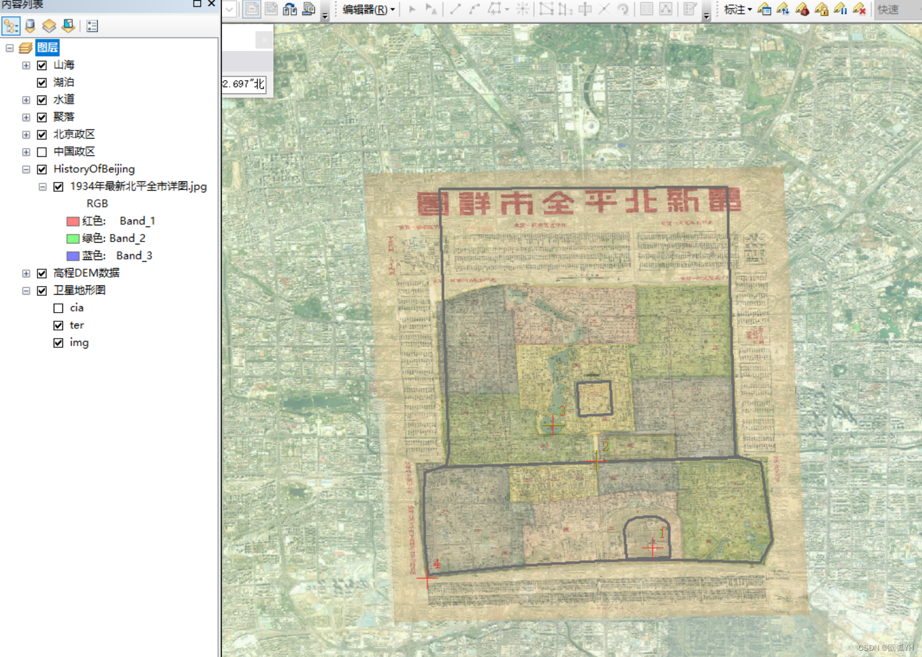Uncheck the HistoryOfBeijing group layer

pos(42,169)
